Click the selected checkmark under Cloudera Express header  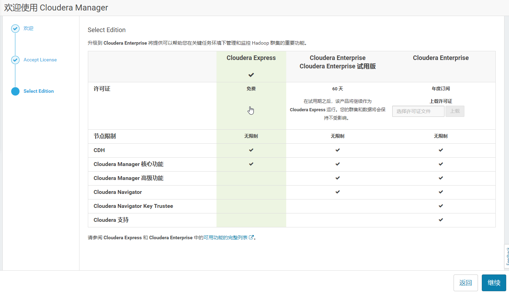tap(251, 75)
